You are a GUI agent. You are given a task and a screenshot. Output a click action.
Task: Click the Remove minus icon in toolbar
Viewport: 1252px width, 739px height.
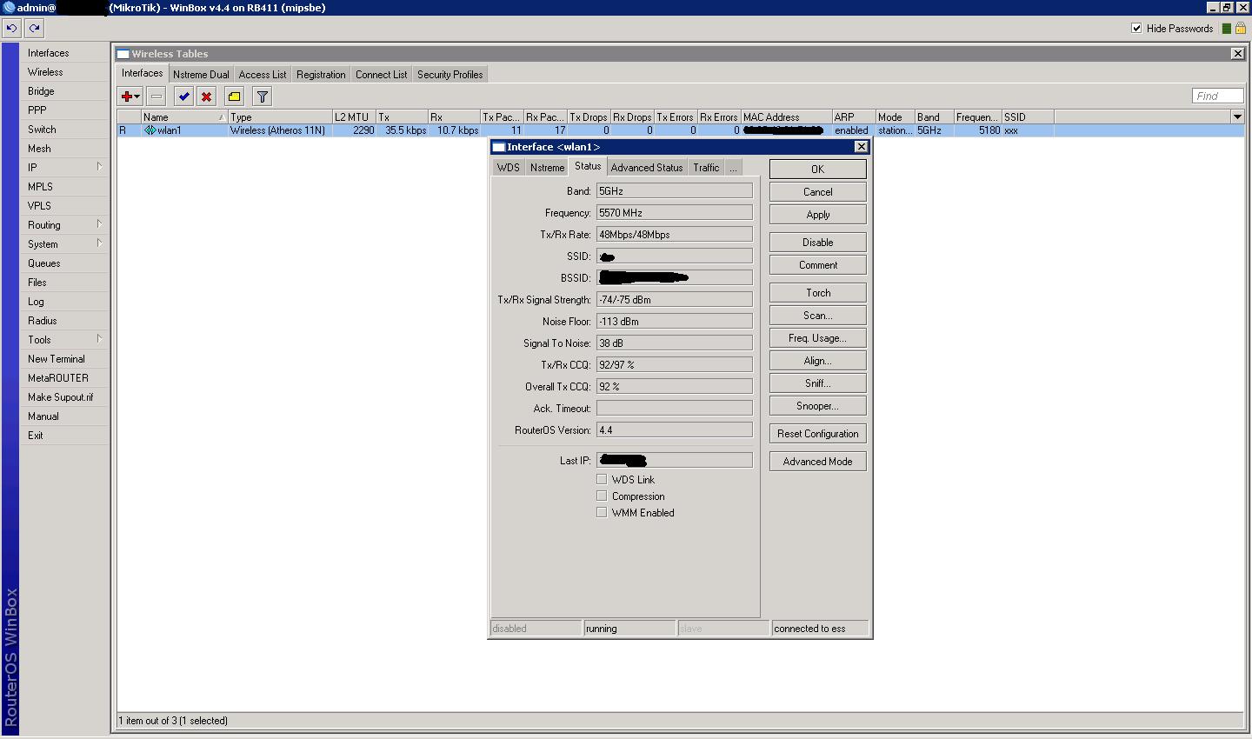(156, 97)
